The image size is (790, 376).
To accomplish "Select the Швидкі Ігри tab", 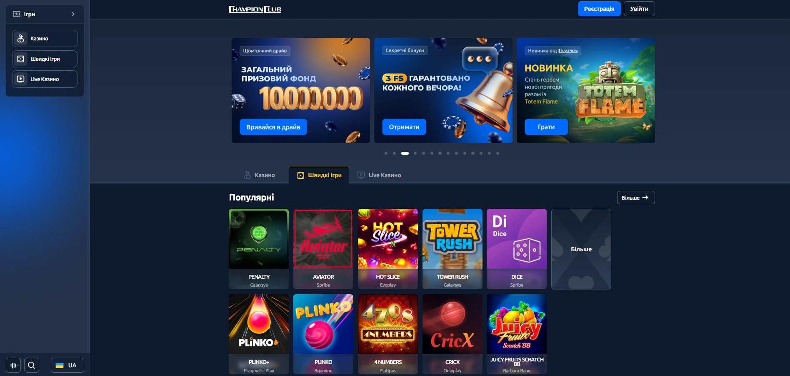I will (319, 175).
